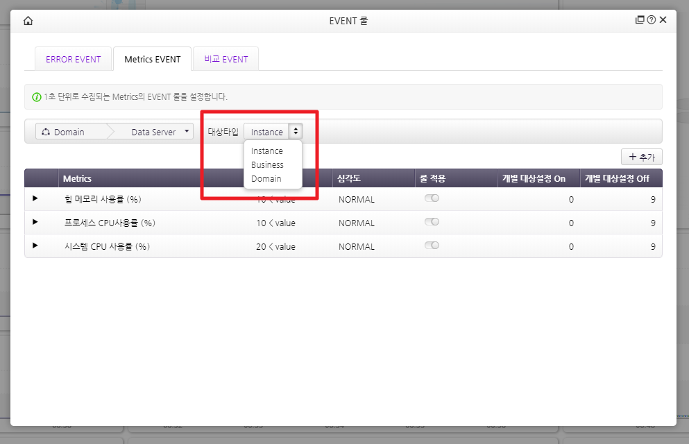
Task: Select Business from the dropdown list
Action: pyautogui.click(x=267, y=165)
